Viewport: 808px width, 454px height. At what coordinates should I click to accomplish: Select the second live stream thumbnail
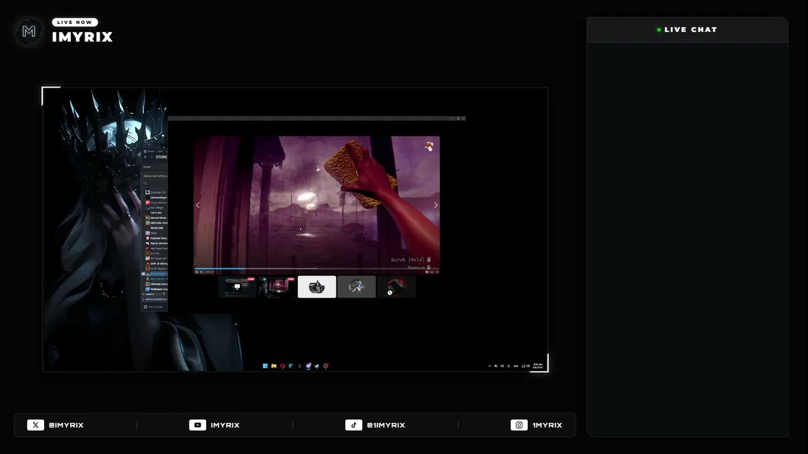pos(277,287)
